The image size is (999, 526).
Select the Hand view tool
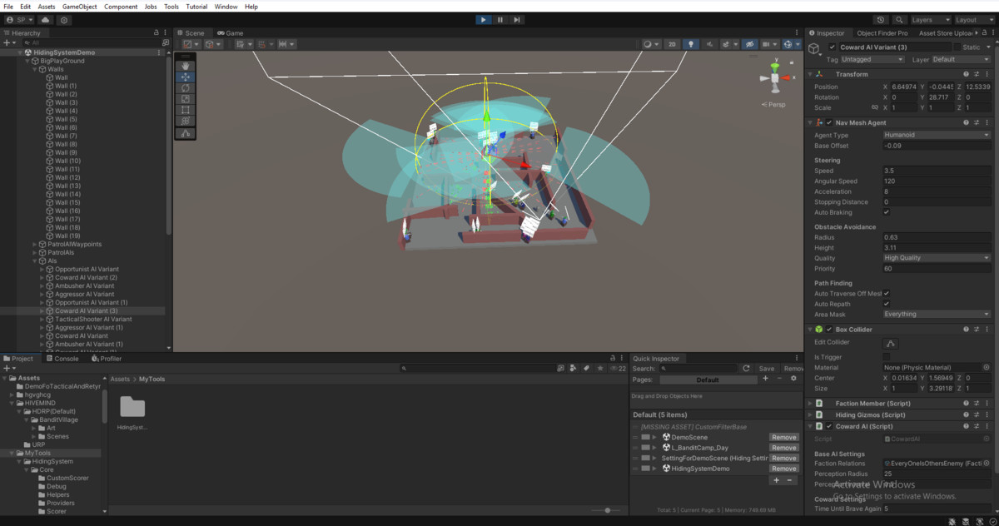pyautogui.click(x=185, y=66)
